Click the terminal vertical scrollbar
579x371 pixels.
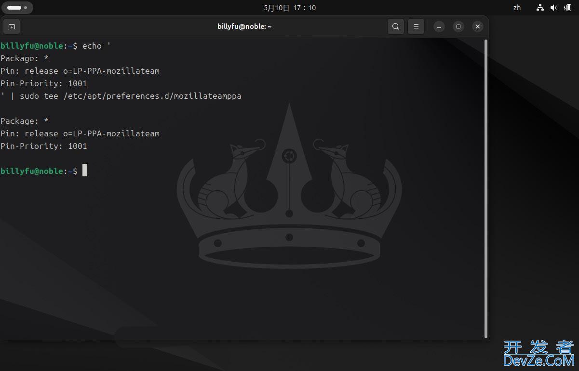(x=485, y=188)
